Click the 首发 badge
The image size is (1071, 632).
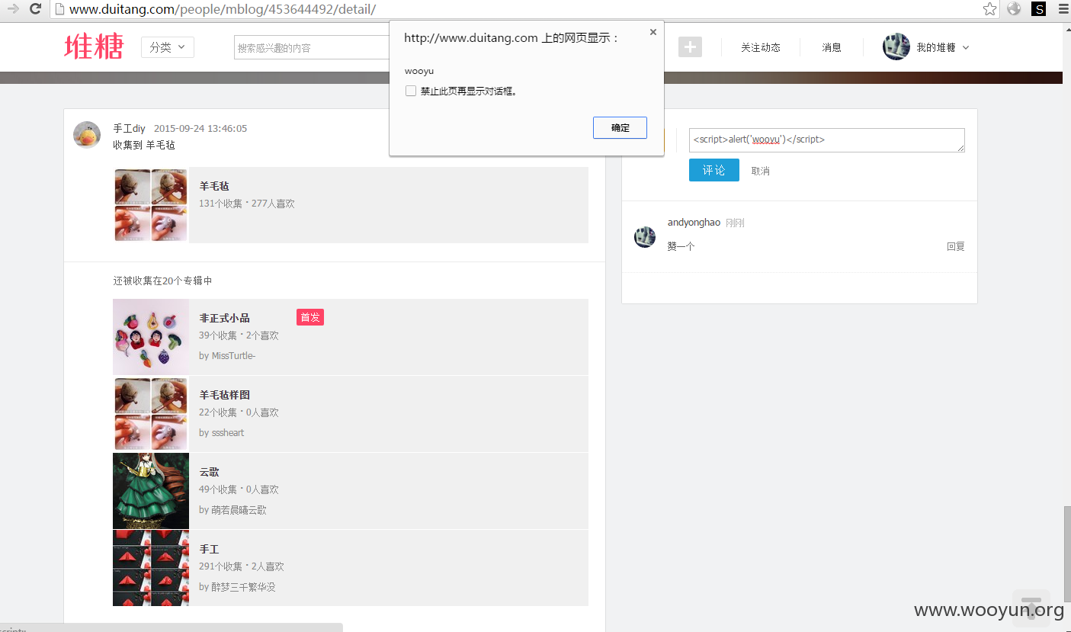pos(310,317)
